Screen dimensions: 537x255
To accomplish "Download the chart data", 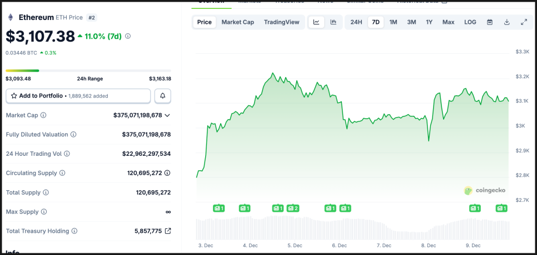I will point(507,22).
